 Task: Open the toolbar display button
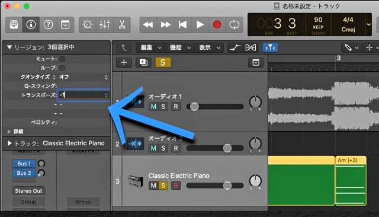[x=65, y=24]
